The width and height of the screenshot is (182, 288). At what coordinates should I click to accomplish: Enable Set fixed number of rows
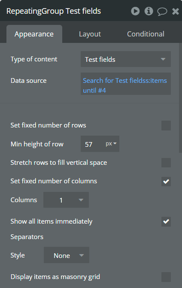(166, 125)
